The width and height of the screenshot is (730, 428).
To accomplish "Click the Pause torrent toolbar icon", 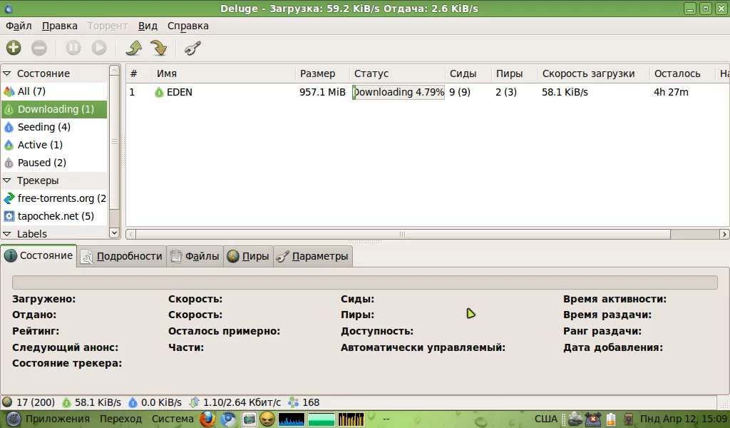I will click(x=73, y=48).
